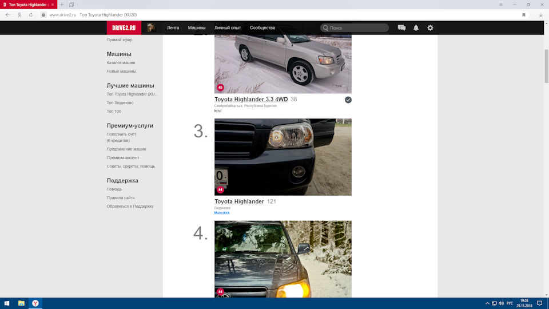Open the dark Highlander headlight photo
Image resolution: width=549 pixels, height=309 pixels.
click(x=283, y=157)
